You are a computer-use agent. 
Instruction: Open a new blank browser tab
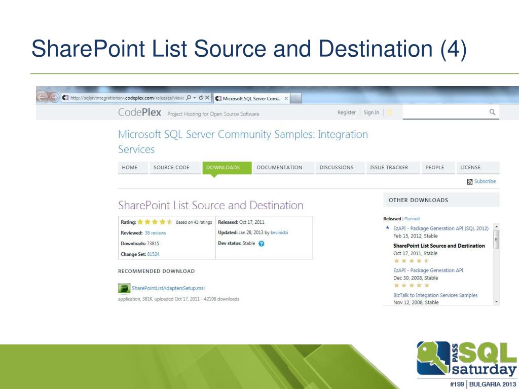click(x=296, y=99)
